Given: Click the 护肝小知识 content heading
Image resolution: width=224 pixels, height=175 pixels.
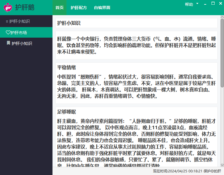Looking at the screenshot, I should [69, 23].
